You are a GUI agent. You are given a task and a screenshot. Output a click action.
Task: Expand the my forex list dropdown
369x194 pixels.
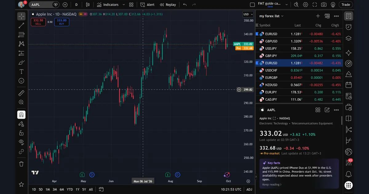point(272,16)
